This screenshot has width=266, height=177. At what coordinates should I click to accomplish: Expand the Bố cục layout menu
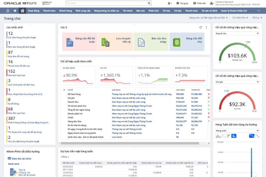[257, 18]
